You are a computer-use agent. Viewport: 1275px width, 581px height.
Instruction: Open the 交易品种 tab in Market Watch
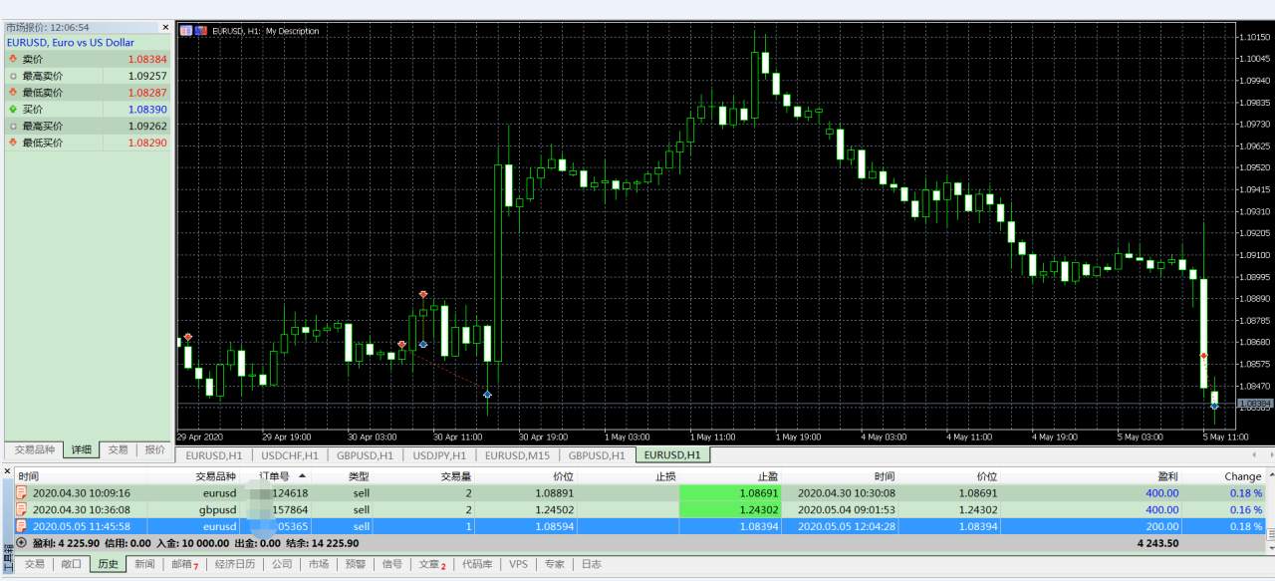click(x=35, y=450)
